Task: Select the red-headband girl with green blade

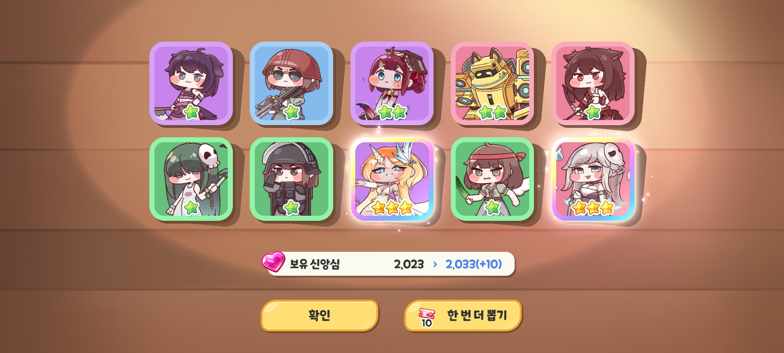Action: 492,179
